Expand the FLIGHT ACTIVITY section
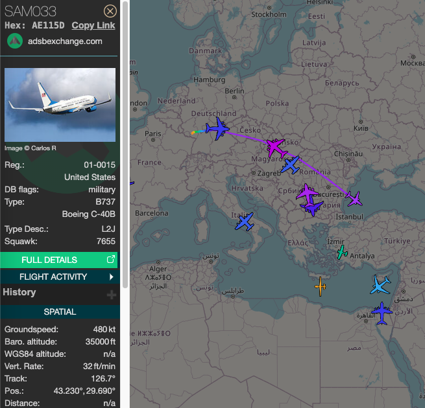The image size is (425, 408). coord(59,277)
